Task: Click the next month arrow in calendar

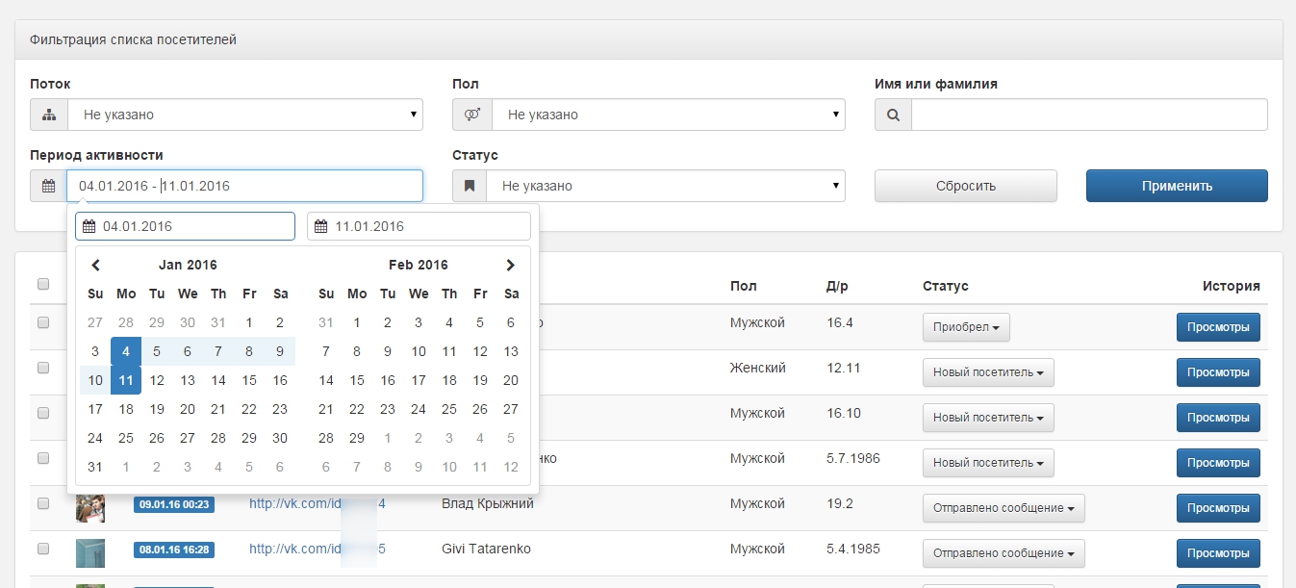Action: point(510,266)
